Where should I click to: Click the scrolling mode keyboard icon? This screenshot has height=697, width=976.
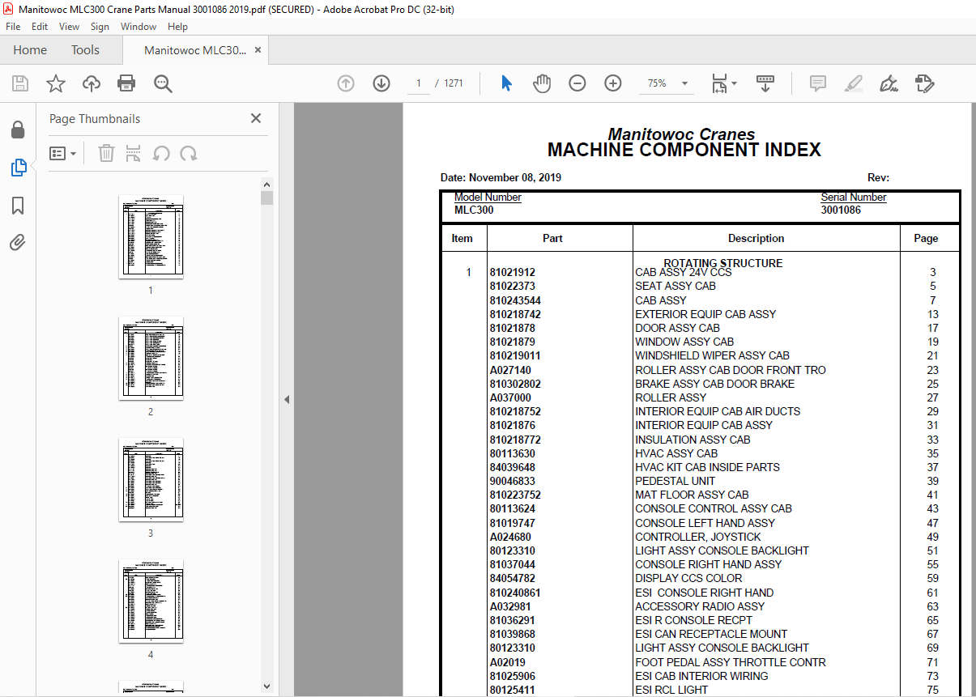(x=765, y=83)
